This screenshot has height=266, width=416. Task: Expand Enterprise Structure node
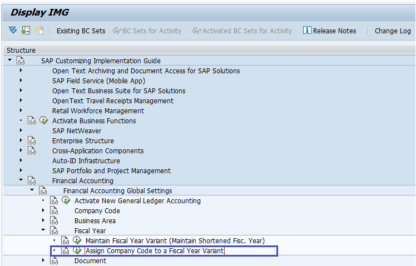(x=21, y=140)
